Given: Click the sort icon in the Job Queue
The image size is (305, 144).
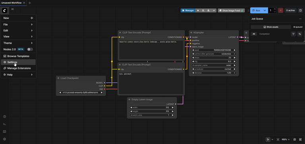Looking at the screenshot, I should (300, 34).
